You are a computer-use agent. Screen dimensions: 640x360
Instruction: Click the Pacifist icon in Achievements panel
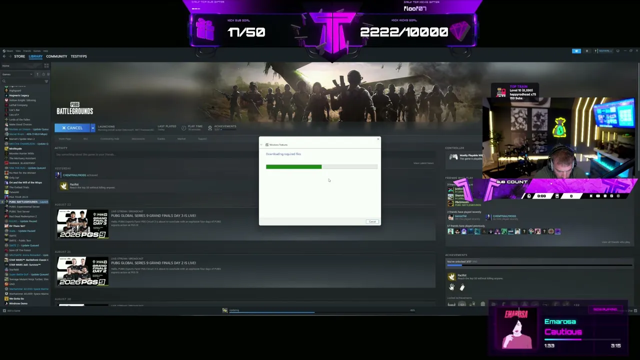tap(451, 276)
